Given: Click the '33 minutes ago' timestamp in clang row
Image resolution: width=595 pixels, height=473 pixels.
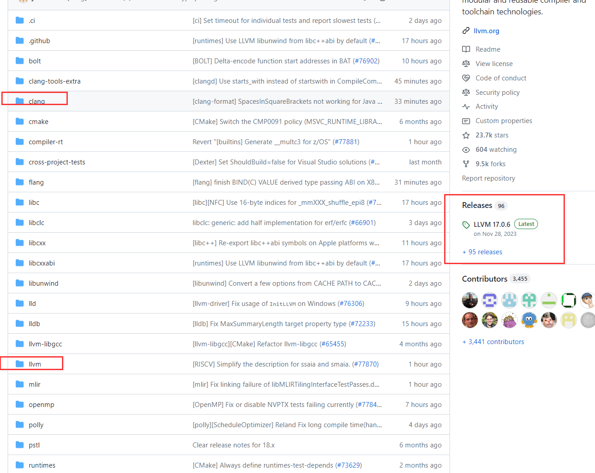Looking at the screenshot, I should coord(418,101).
